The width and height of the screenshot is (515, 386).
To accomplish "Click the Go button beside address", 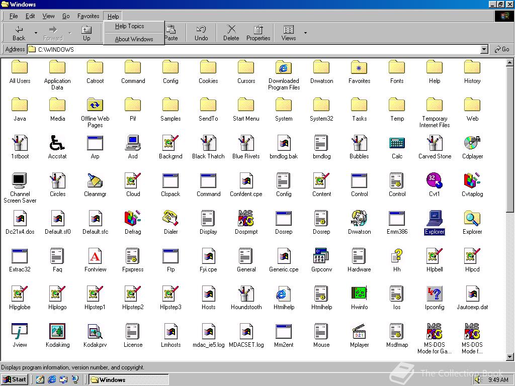I will pyautogui.click(x=502, y=50).
